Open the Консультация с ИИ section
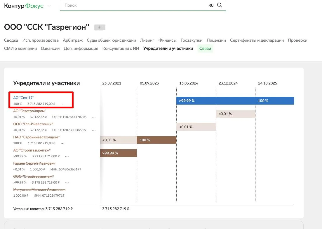The image size is (322, 229). coord(121,48)
